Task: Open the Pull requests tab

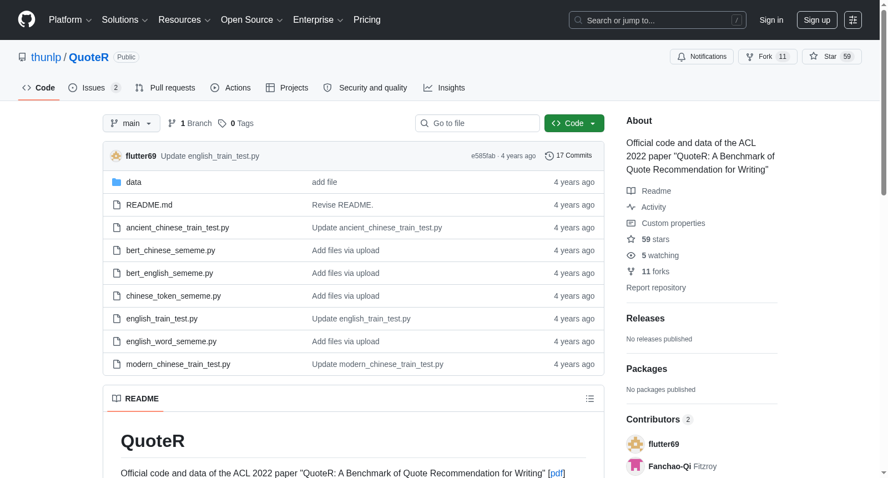Action: 165,88
